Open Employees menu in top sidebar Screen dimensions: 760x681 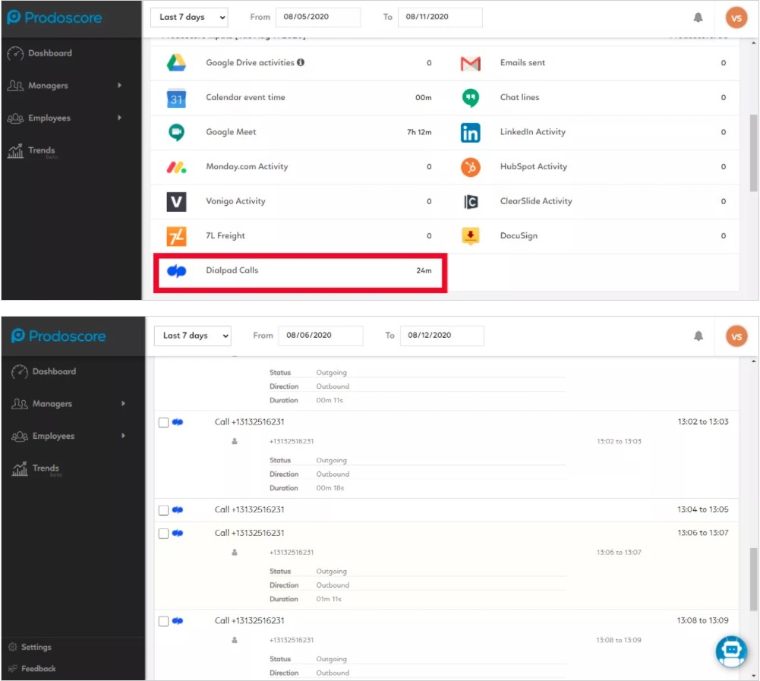(x=64, y=118)
